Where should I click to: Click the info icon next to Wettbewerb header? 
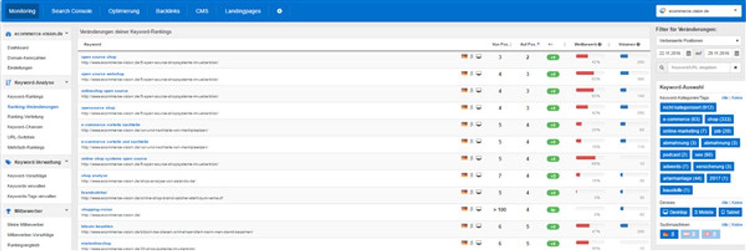pyautogui.click(x=600, y=45)
